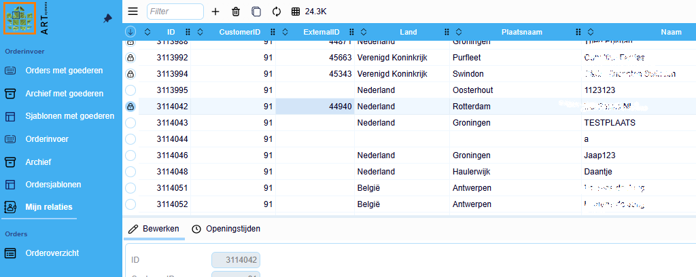Click the drag handle icon of CustomerID column
The image size is (696, 277).
click(x=273, y=32)
